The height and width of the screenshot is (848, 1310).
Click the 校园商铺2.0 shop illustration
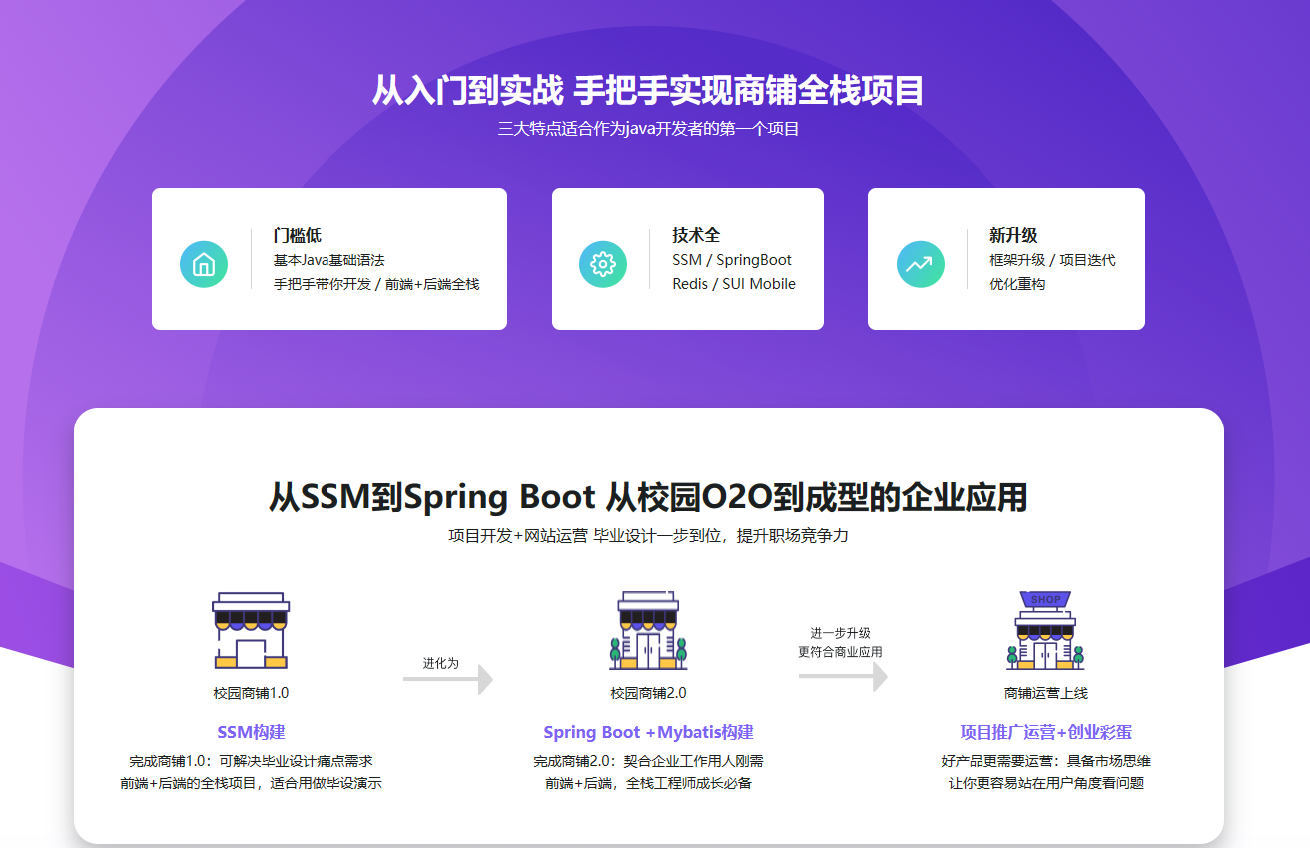point(649,630)
